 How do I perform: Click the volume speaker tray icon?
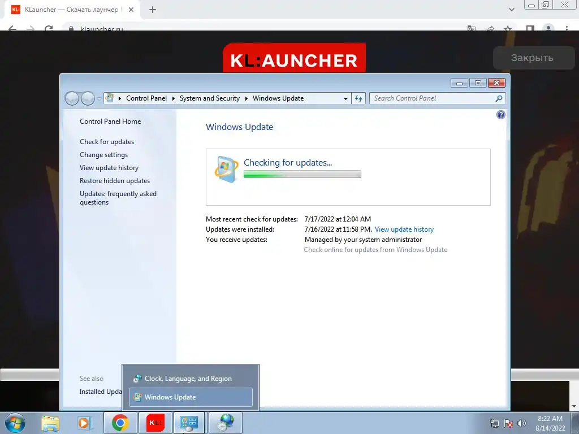(522, 423)
